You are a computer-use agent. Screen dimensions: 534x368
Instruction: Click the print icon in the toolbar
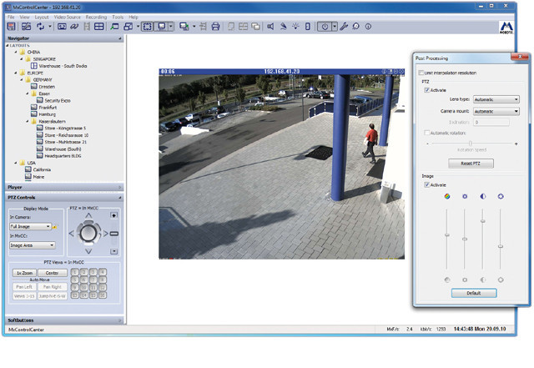215,27
